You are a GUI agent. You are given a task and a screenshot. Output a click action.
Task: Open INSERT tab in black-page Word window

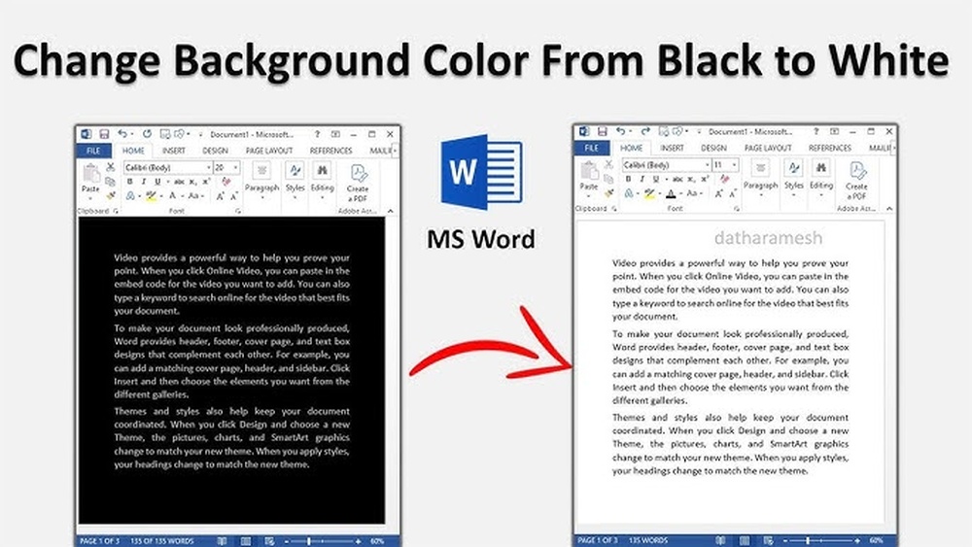click(x=174, y=151)
